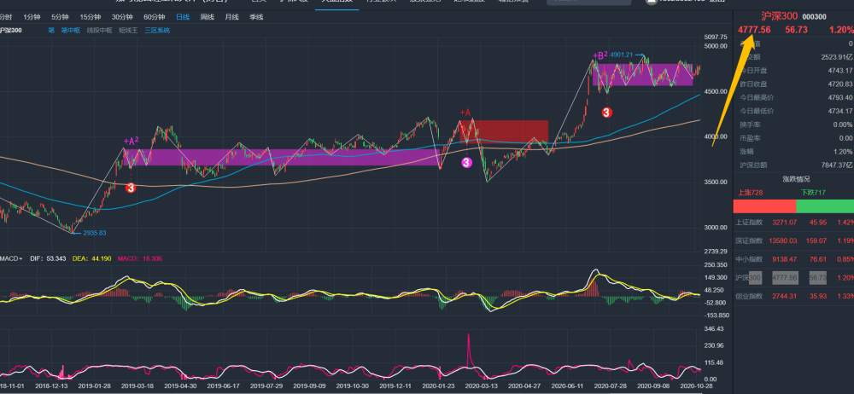This screenshot has width=854, height=394.
Task: Toggle the 短线王 indicator
Action: coord(129,31)
